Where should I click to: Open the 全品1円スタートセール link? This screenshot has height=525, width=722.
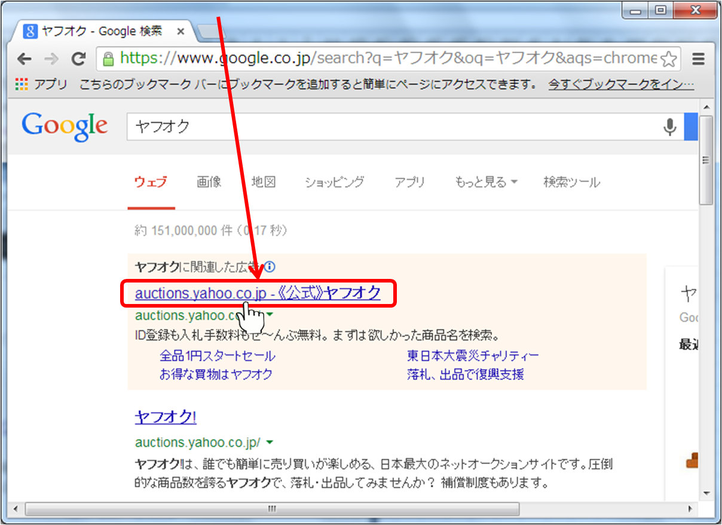point(217,356)
